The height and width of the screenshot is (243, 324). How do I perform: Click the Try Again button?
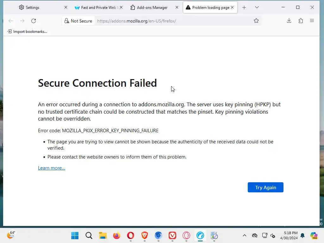[265, 187]
